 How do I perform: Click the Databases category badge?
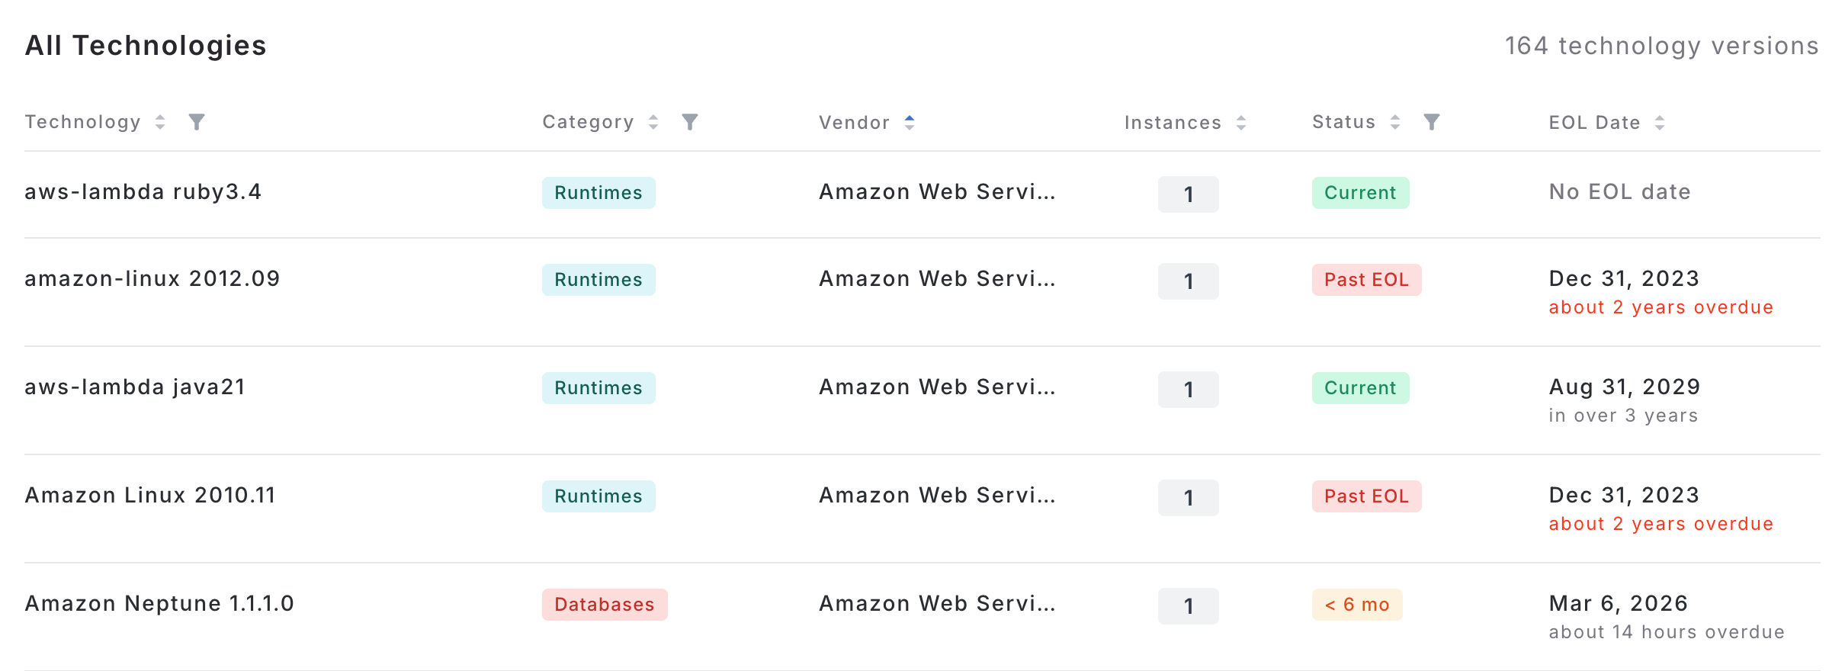point(604,605)
